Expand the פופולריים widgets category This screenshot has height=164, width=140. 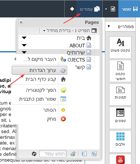[120, 26]
